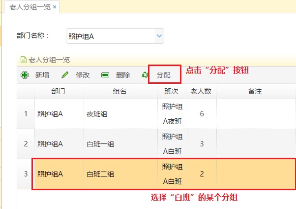The width and height of the screenshot is (296, 209).
Task: Sort by the 部门 column header
Action: 59,91
